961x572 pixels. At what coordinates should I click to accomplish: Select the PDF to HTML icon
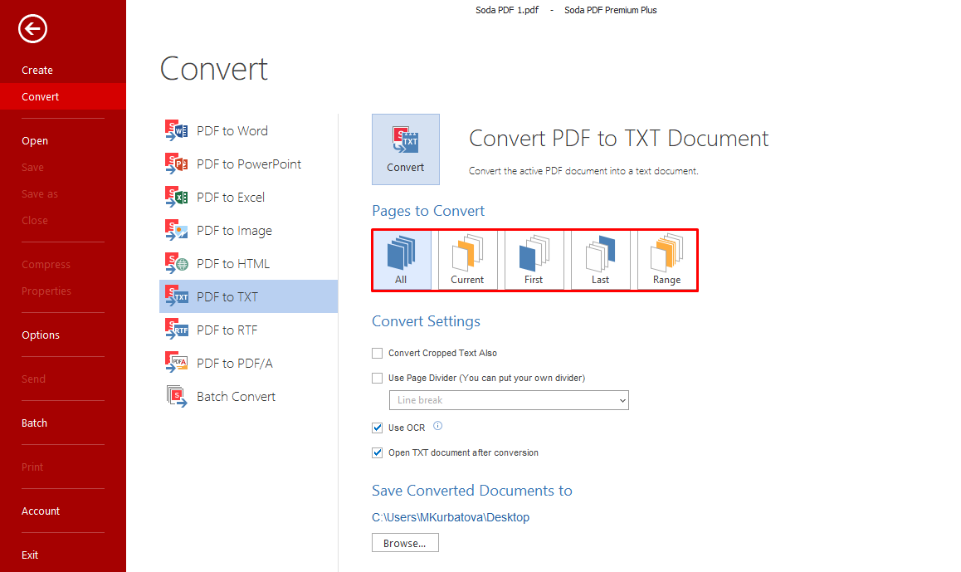177,263
